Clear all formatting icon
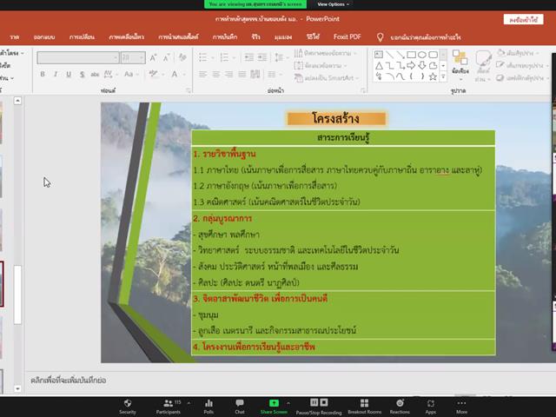 [x=182, y=57]
